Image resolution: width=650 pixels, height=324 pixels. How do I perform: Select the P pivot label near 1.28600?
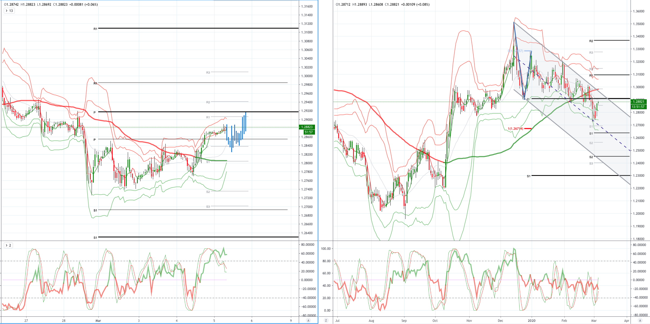(x=95, y=140)
